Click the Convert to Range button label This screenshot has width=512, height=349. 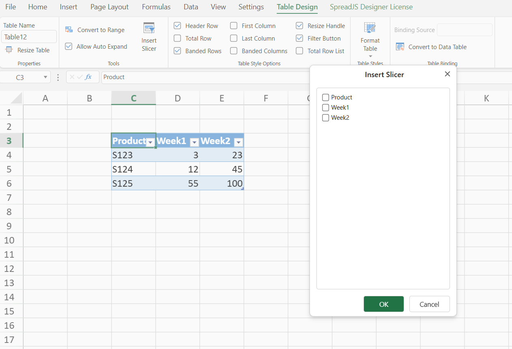click(101, 30)
